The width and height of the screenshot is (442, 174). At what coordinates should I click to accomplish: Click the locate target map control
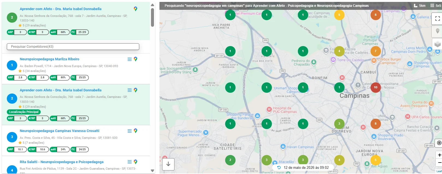439,143
